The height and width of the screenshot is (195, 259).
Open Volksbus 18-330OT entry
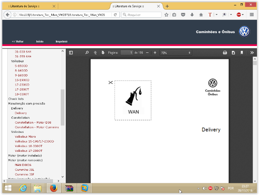point(29,146)
